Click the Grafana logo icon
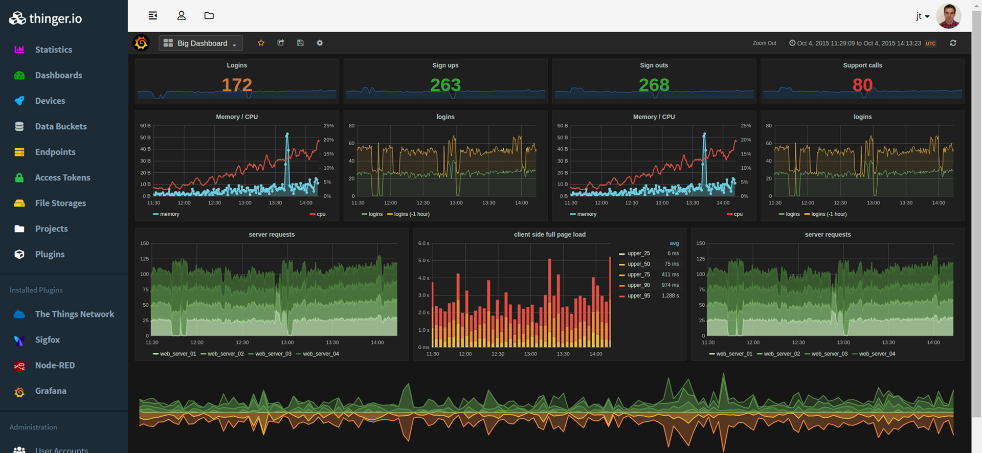This screenshot has height=453, width=982. point(141,43)
